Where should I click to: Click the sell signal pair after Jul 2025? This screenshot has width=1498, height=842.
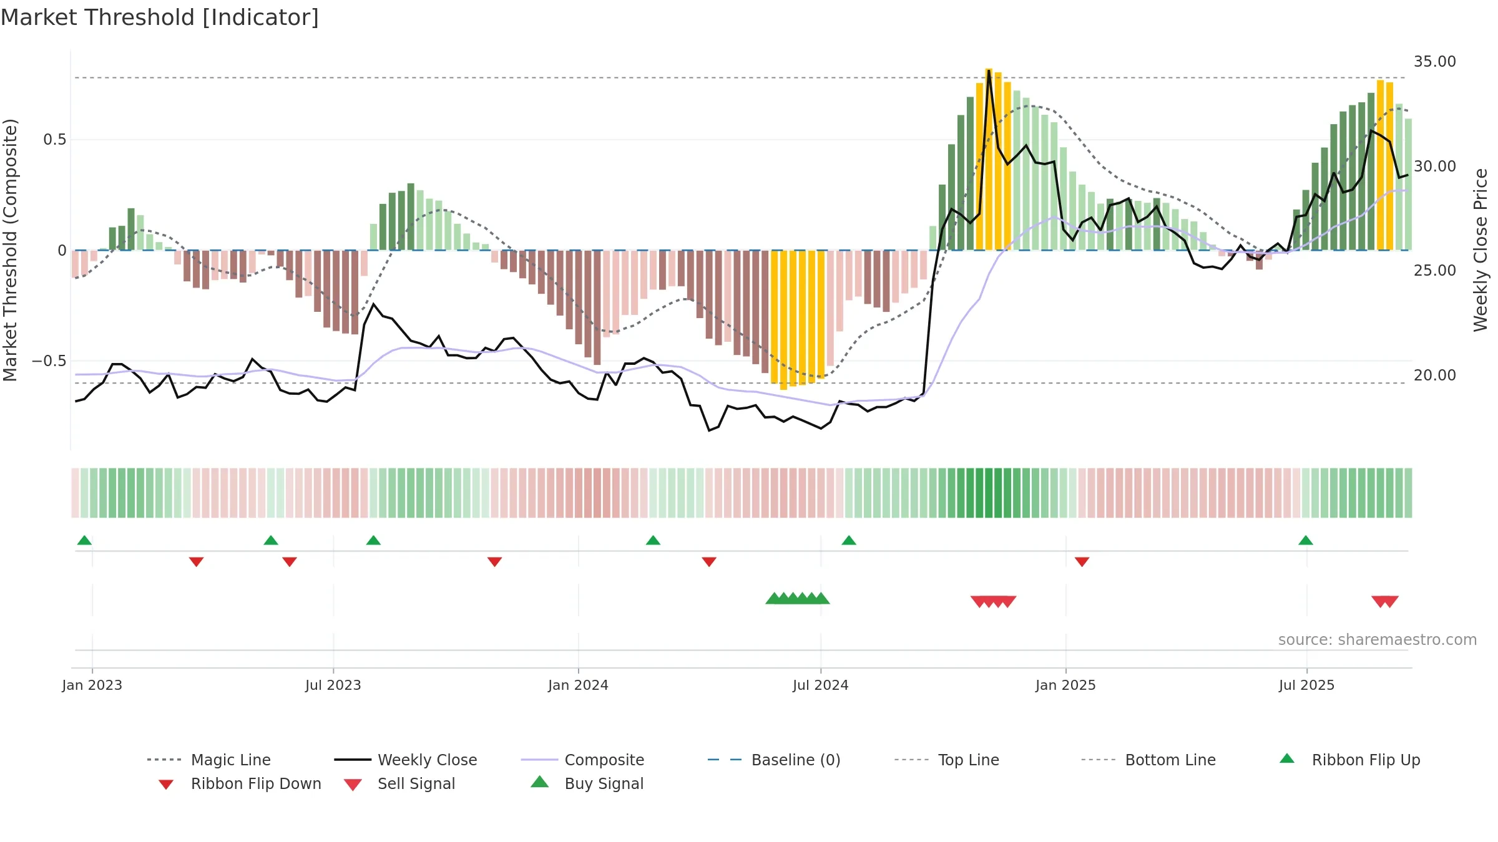1385,602
